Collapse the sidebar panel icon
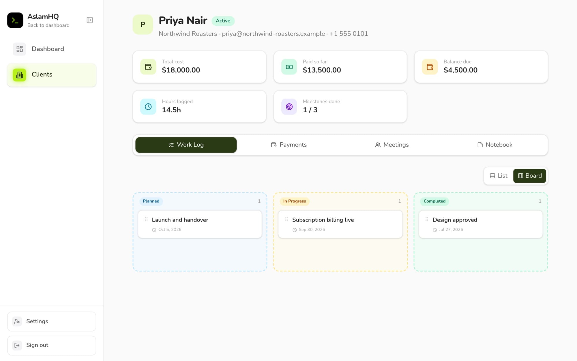Image resolution: width=577 pixels, height=361 pixels. click(90, 20)
